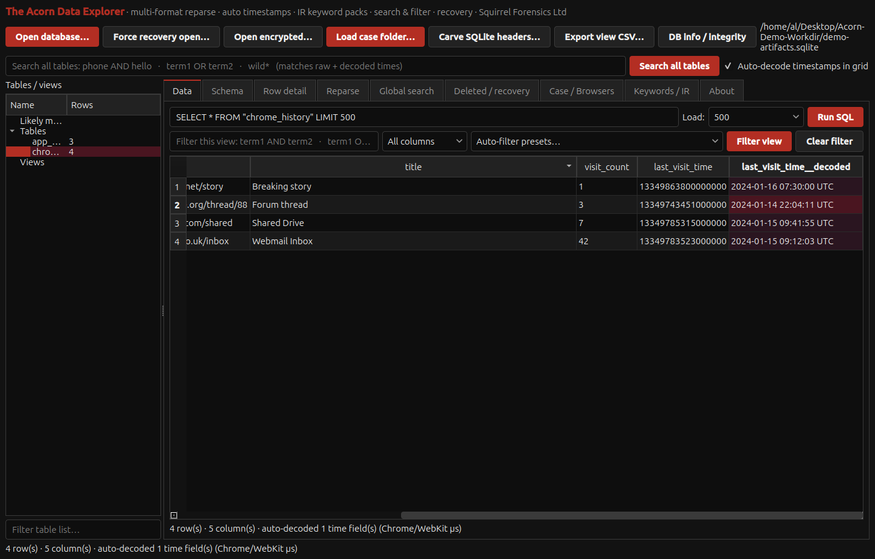Click the horizontal scrollbar of the data grid
This screenshot has width=875, height=559.
(x=632, y=515)
